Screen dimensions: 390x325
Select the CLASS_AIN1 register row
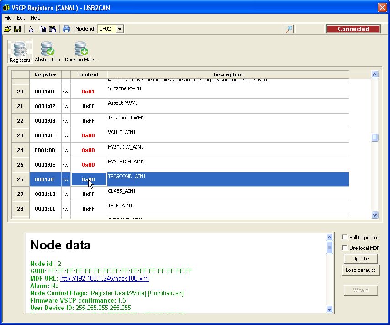[x=227, y=194]
